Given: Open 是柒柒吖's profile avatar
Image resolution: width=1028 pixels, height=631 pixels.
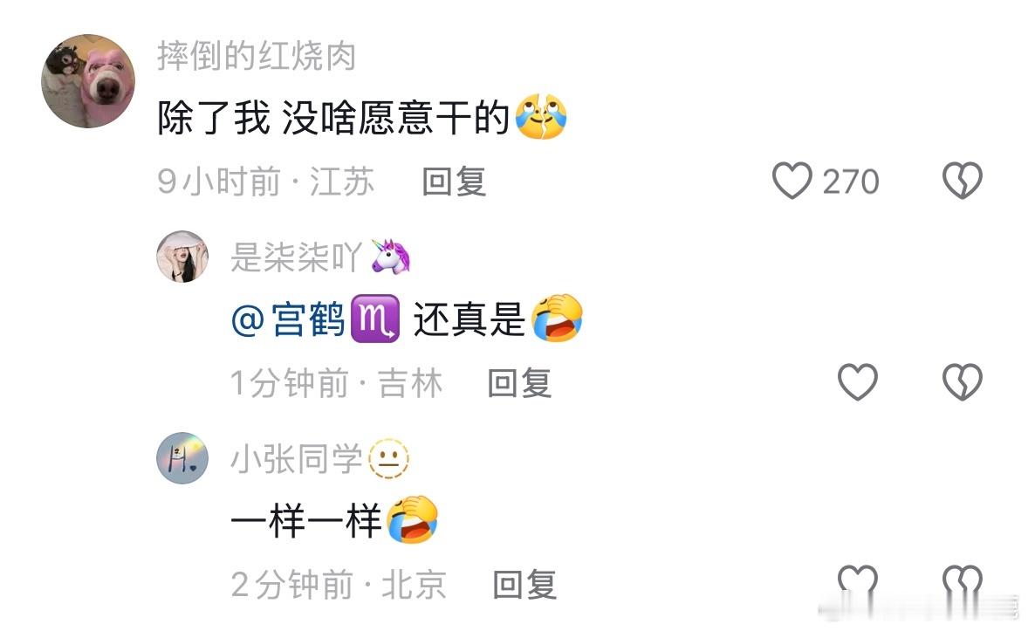Looking at the screenshot, I should (x=182, y=257).
